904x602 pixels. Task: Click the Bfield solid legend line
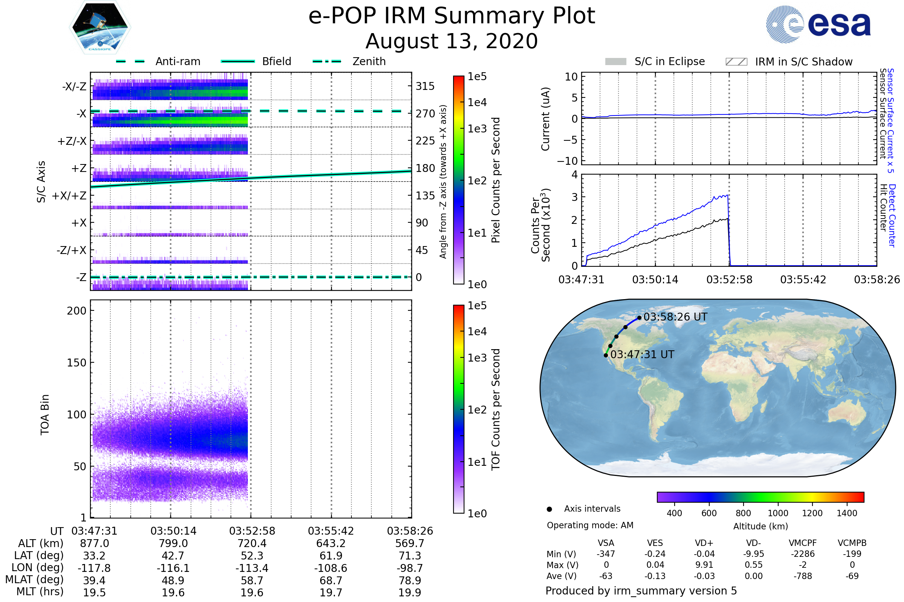[x=238, y=61]
